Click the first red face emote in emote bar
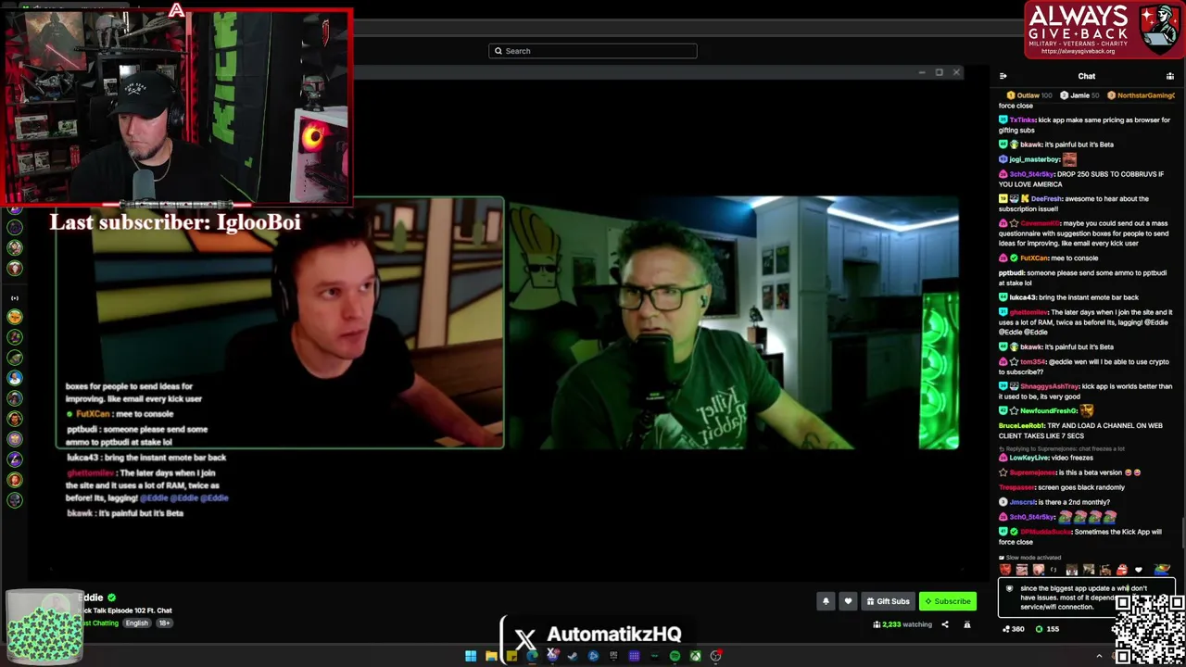Screen dimensions: 1186x667 (1005, 570)
